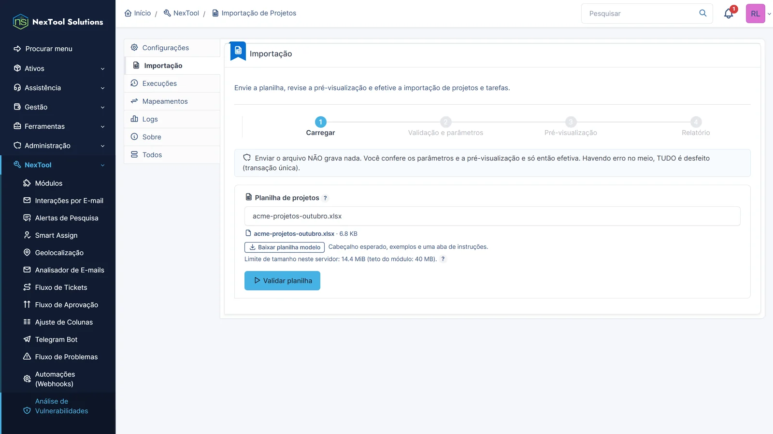Collapse the NexTool menu
The image size is (773, 434).
59,165
